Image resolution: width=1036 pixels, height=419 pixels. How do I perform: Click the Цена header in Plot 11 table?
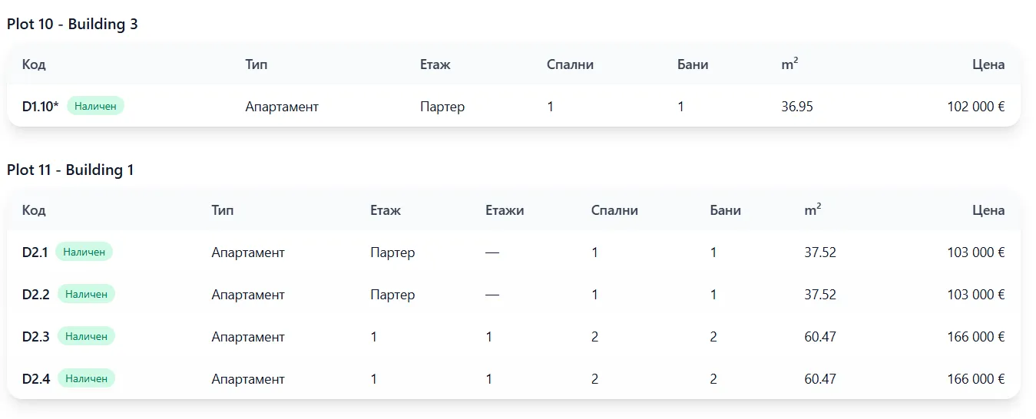pos(988,210)
